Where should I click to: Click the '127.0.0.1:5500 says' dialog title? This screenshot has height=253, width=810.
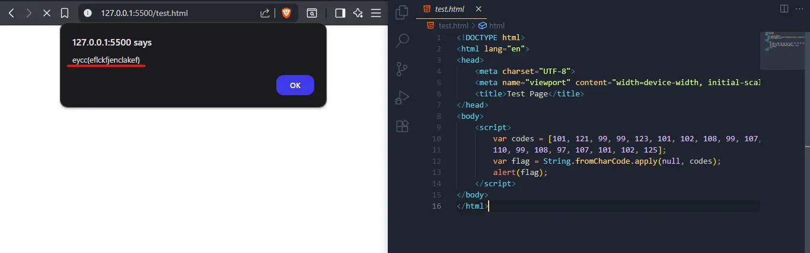tap(112, 43)
